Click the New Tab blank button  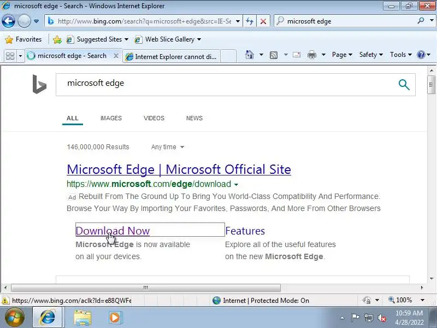[x=228, y=56]
